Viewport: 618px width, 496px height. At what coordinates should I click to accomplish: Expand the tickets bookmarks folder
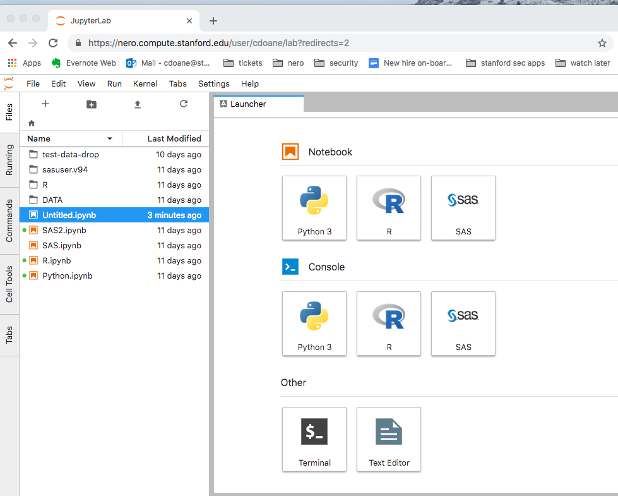242,63
